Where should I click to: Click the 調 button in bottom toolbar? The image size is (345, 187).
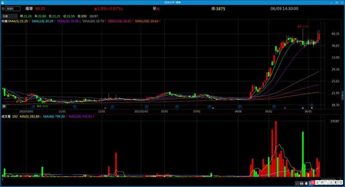(322, 183)
